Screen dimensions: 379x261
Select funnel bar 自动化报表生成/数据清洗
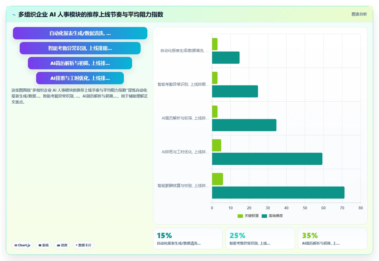(x=80, y=33)
